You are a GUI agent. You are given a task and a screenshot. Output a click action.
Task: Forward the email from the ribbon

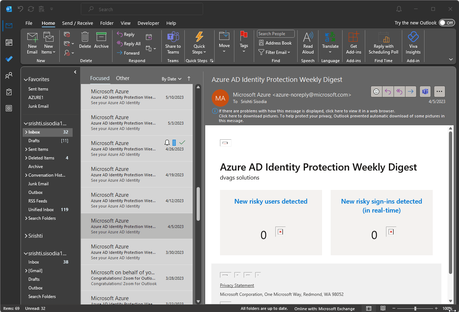pos(128,53)
